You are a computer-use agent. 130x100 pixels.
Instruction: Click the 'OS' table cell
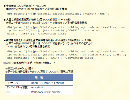[x=17, y=92]
